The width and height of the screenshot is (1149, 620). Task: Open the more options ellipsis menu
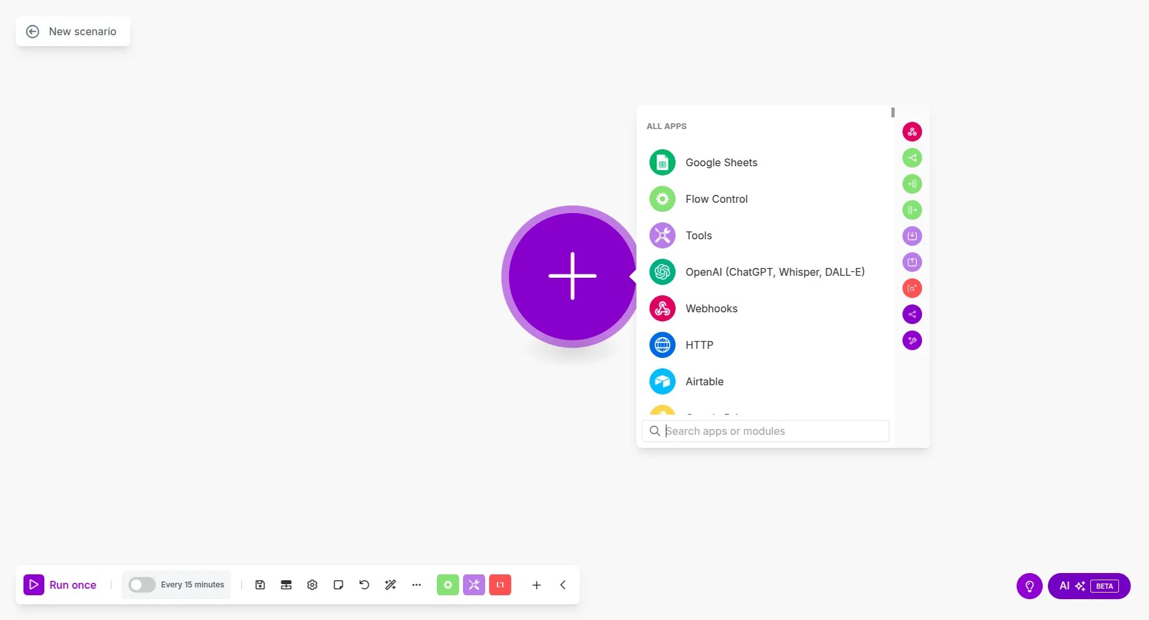(x=417, y=585)
